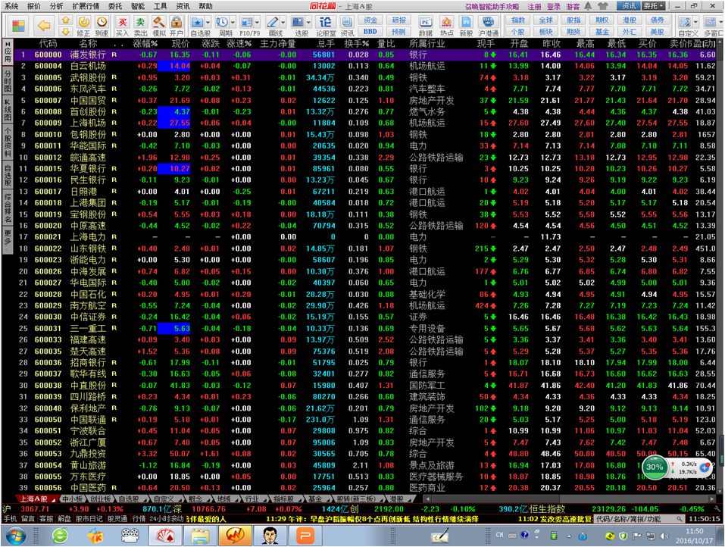Screen dimensions: 725x547
Task: Click the 指数 market button
Action: coord(518,20)
